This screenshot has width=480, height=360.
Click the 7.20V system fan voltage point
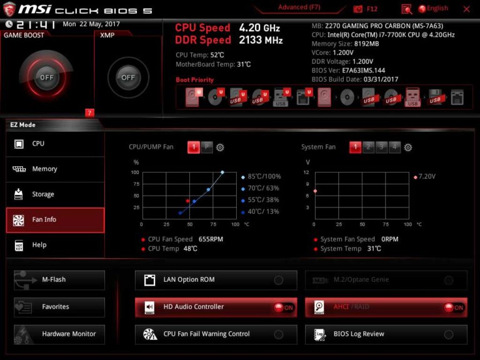point(315,191)
